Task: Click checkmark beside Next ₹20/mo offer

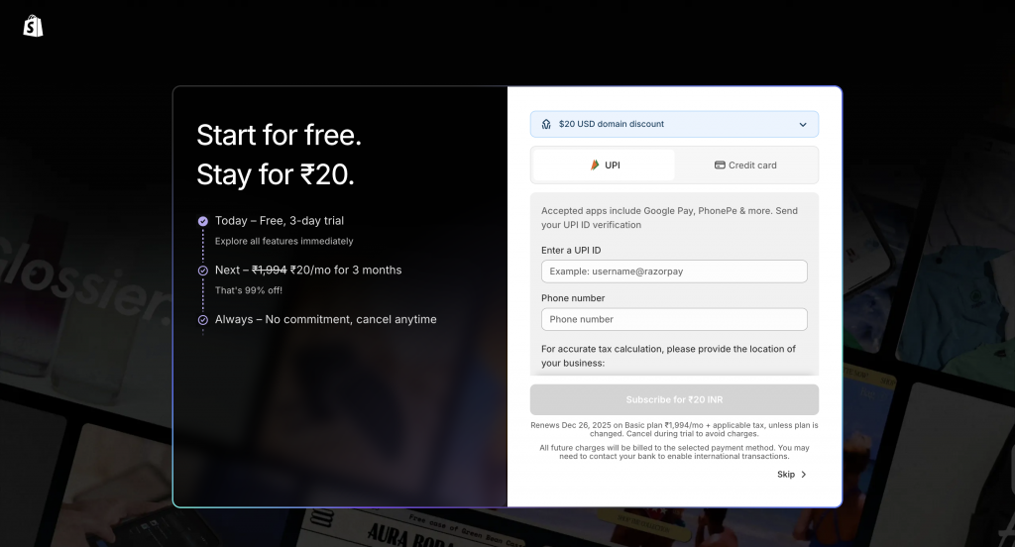Action: tap(203, 271)
